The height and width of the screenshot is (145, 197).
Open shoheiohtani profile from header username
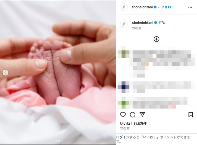142,7
